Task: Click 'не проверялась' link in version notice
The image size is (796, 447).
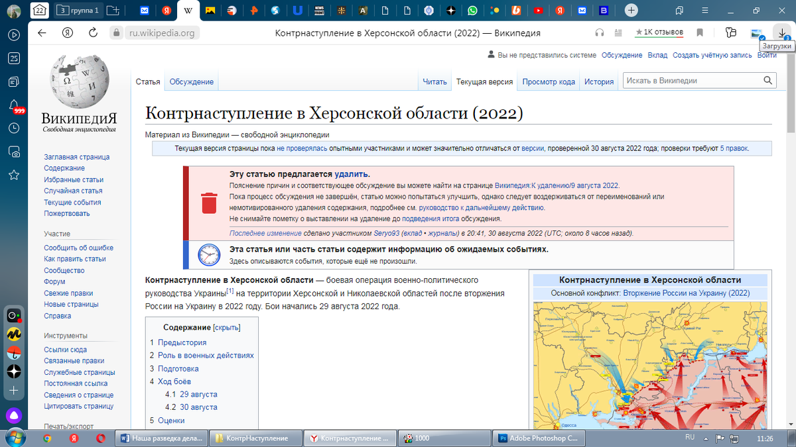Action: 302,148
